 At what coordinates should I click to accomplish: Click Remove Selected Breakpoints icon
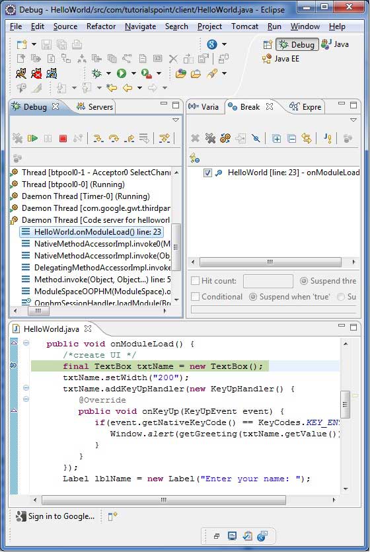point(195,138)
